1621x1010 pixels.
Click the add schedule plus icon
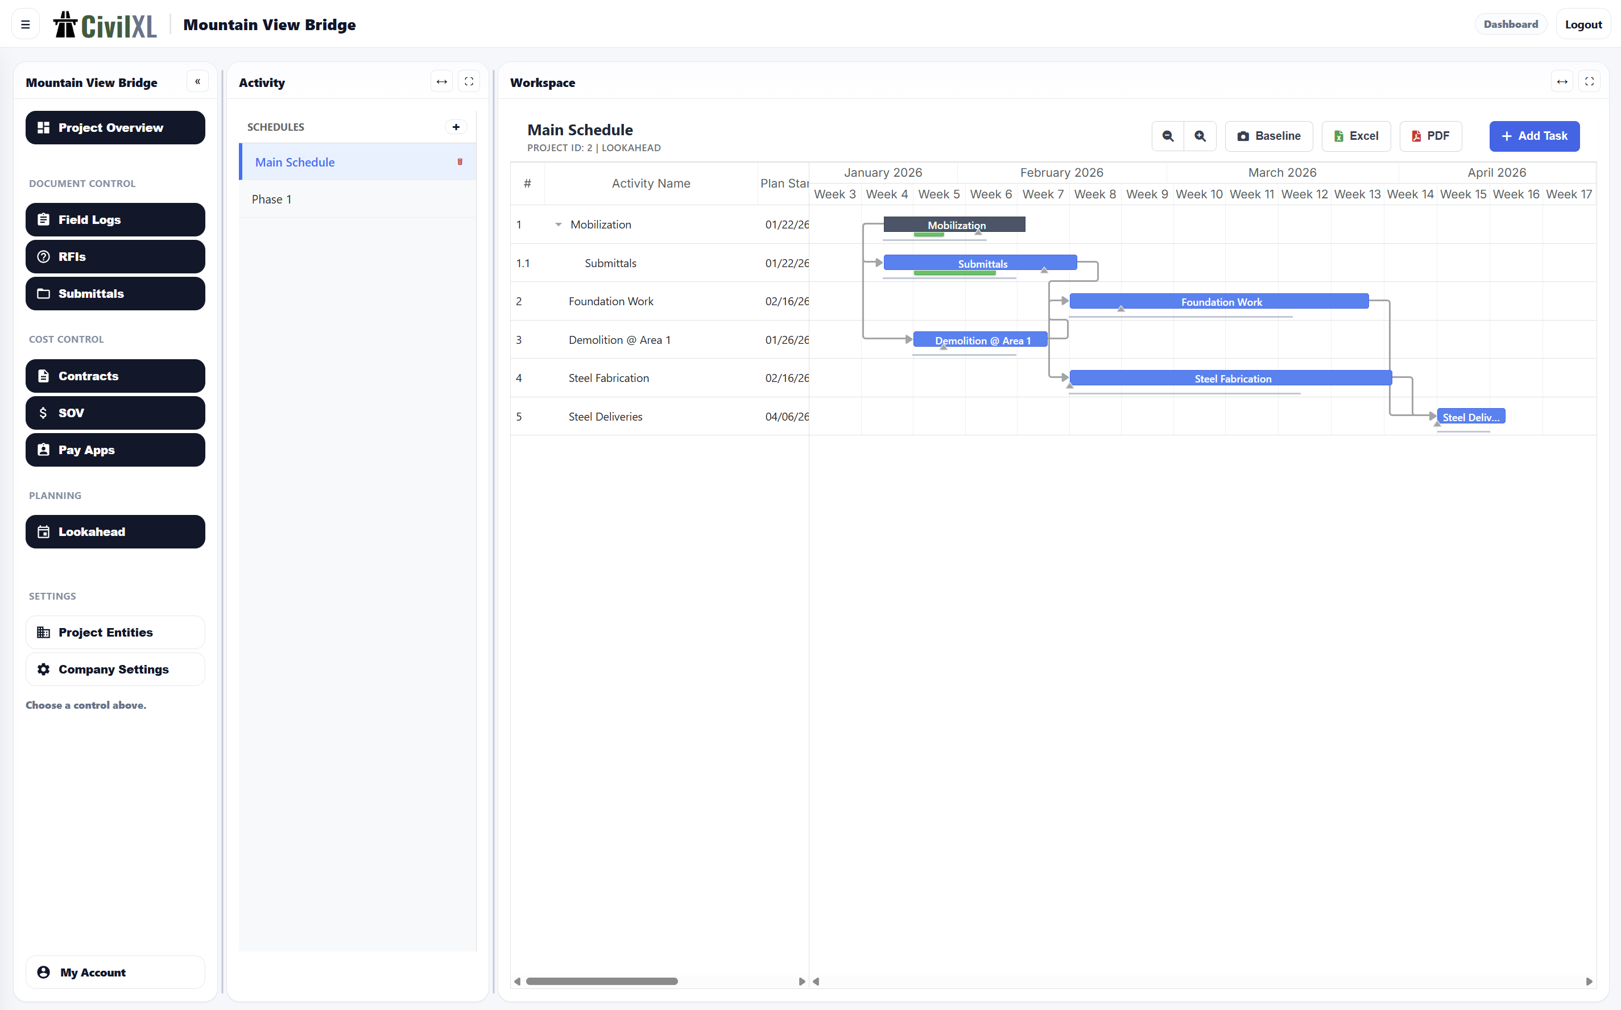(456, 127)
